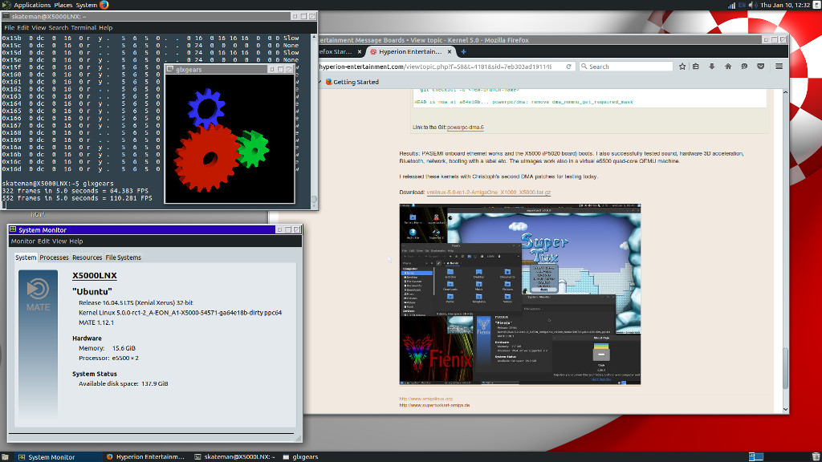The width and height of the screenshot is (822, 462).
Task: Follow the powerpc-dma.6 Git link
Action: click(465, 128)
